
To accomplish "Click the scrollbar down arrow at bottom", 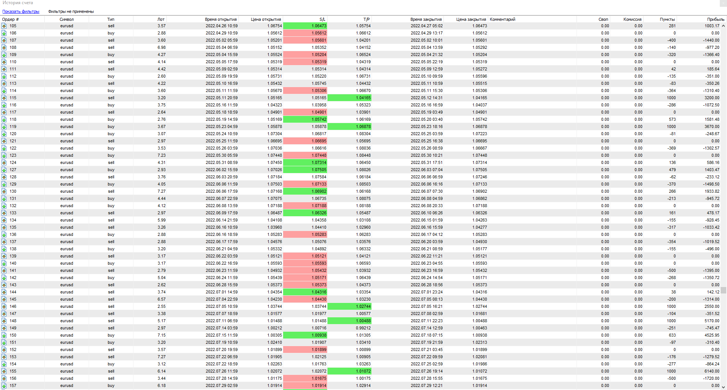I will click(723, 386).
